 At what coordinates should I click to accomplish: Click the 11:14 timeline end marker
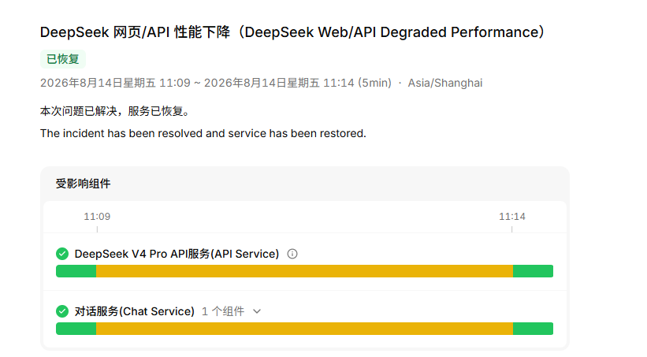click(512, 216)
